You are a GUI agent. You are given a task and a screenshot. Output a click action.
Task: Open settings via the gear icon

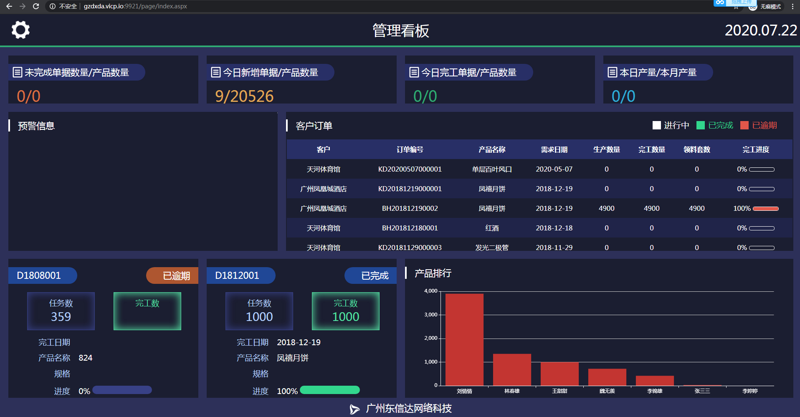(x=20, y=30)
